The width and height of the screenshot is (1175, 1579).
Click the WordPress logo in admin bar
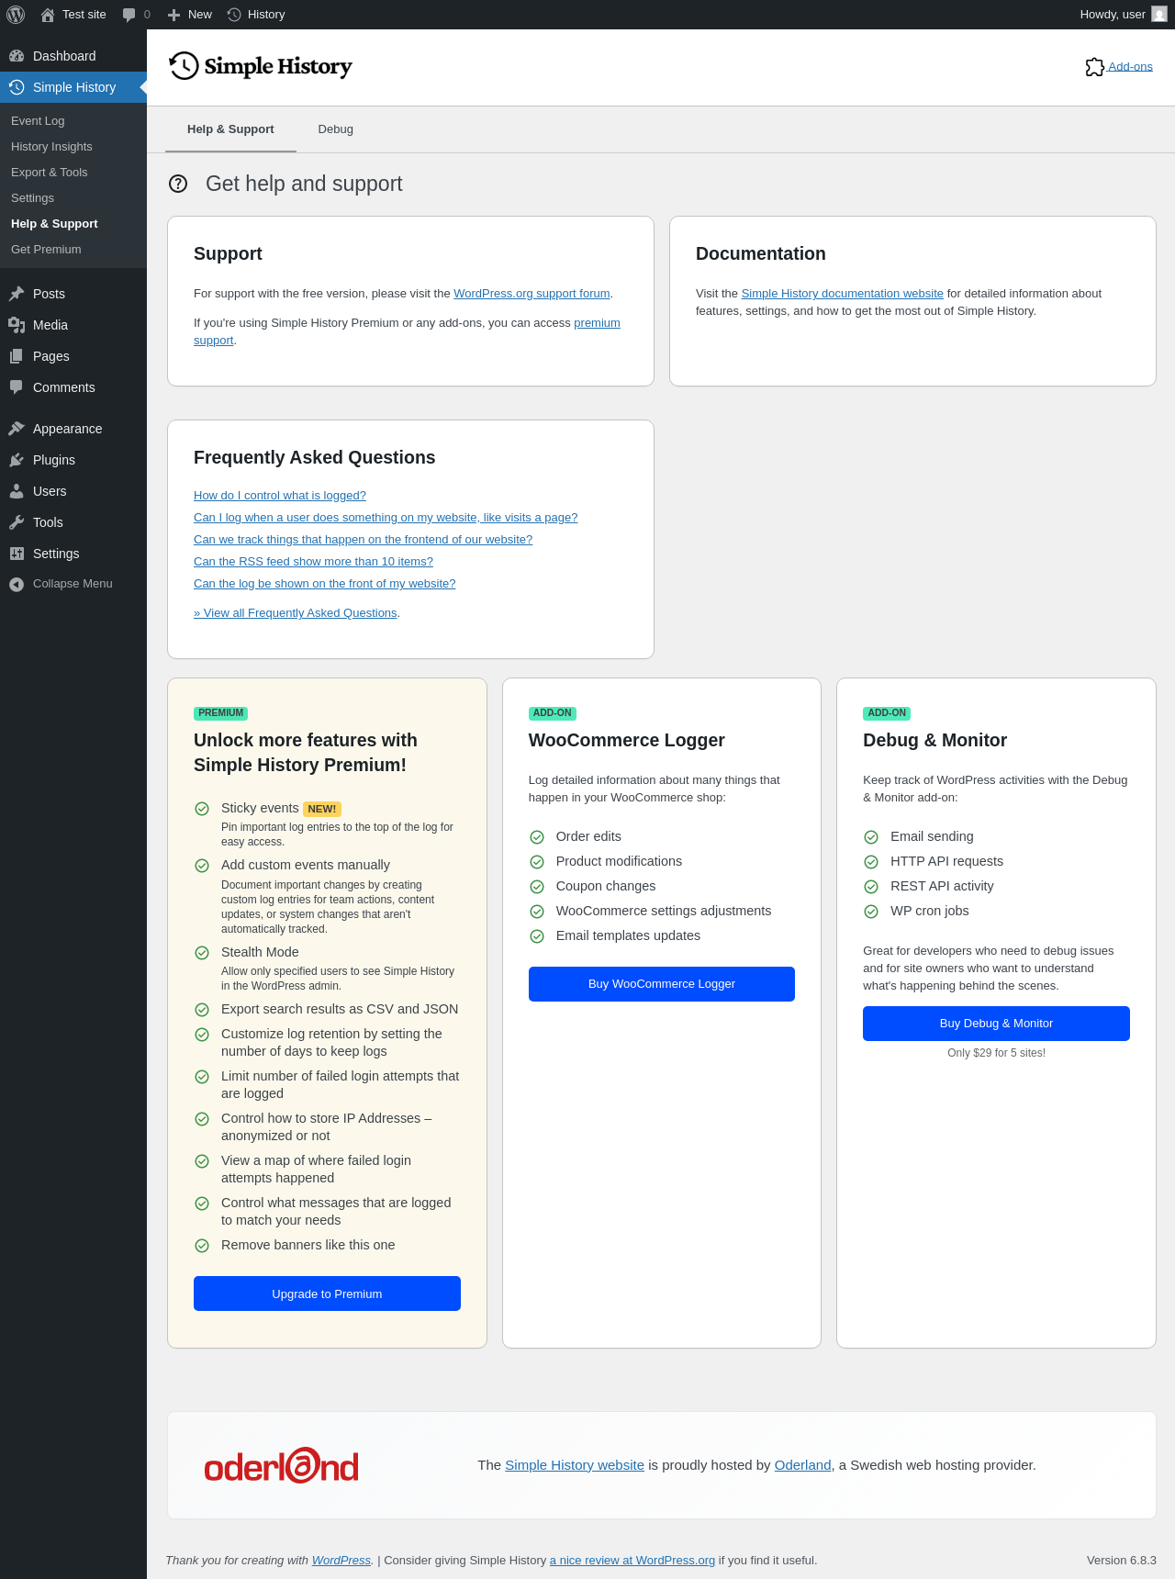(16, 15)
